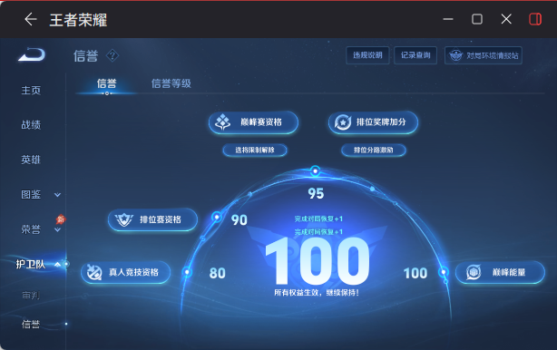Open 荣誉 sidebar item
Viewport: 557px width, 350px height.
click(x=31, y=229)
